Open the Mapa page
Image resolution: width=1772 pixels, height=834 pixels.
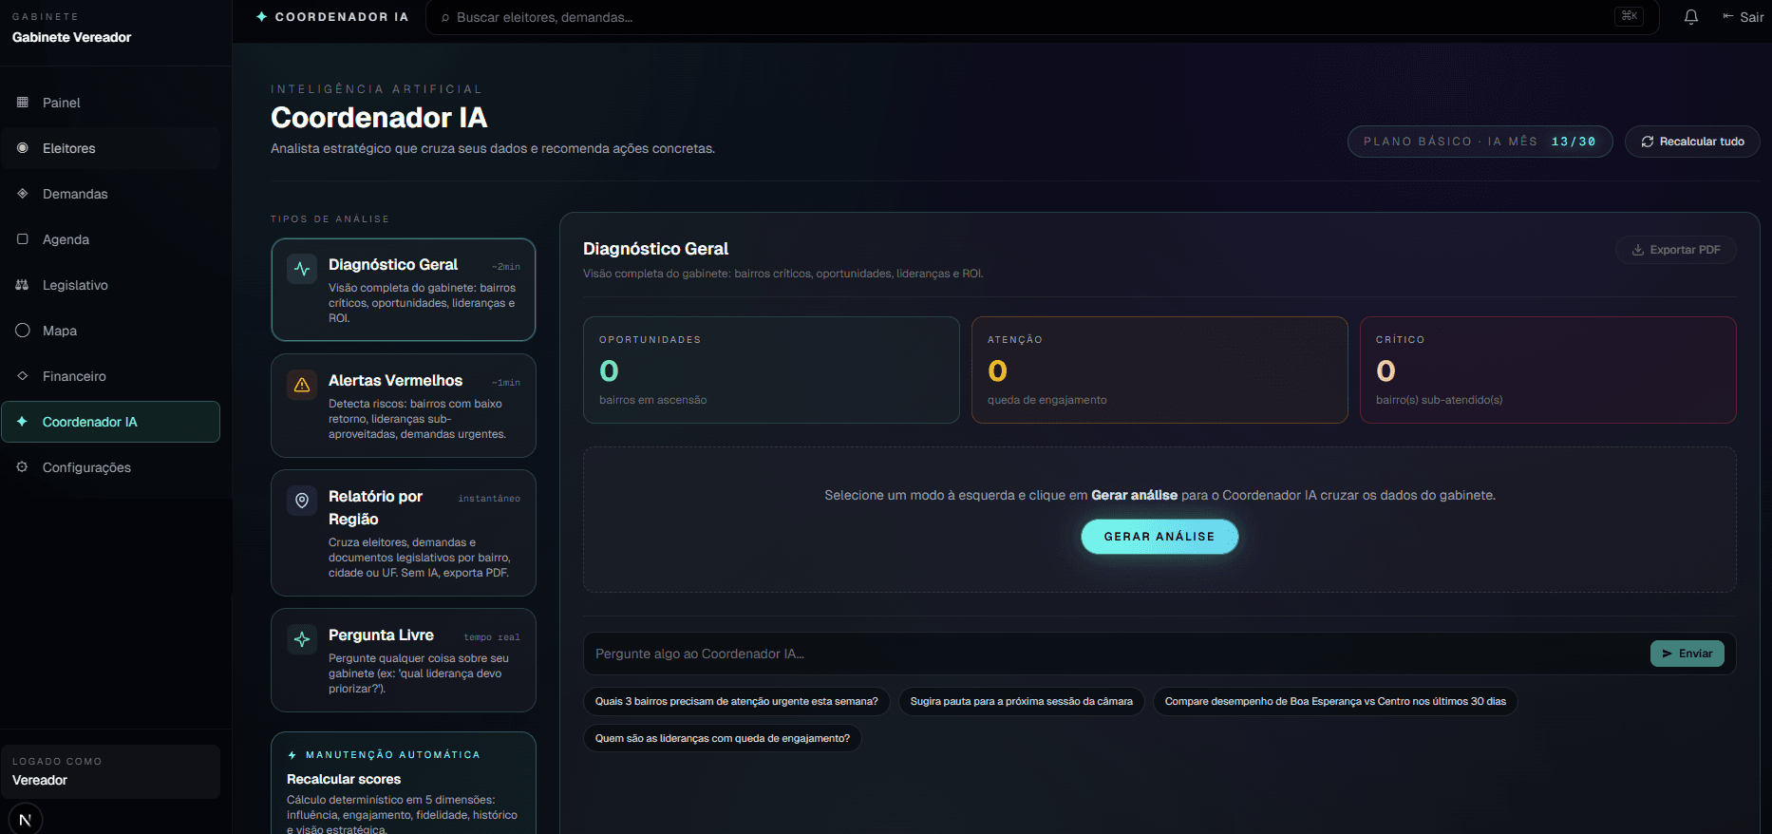[111, 331]
